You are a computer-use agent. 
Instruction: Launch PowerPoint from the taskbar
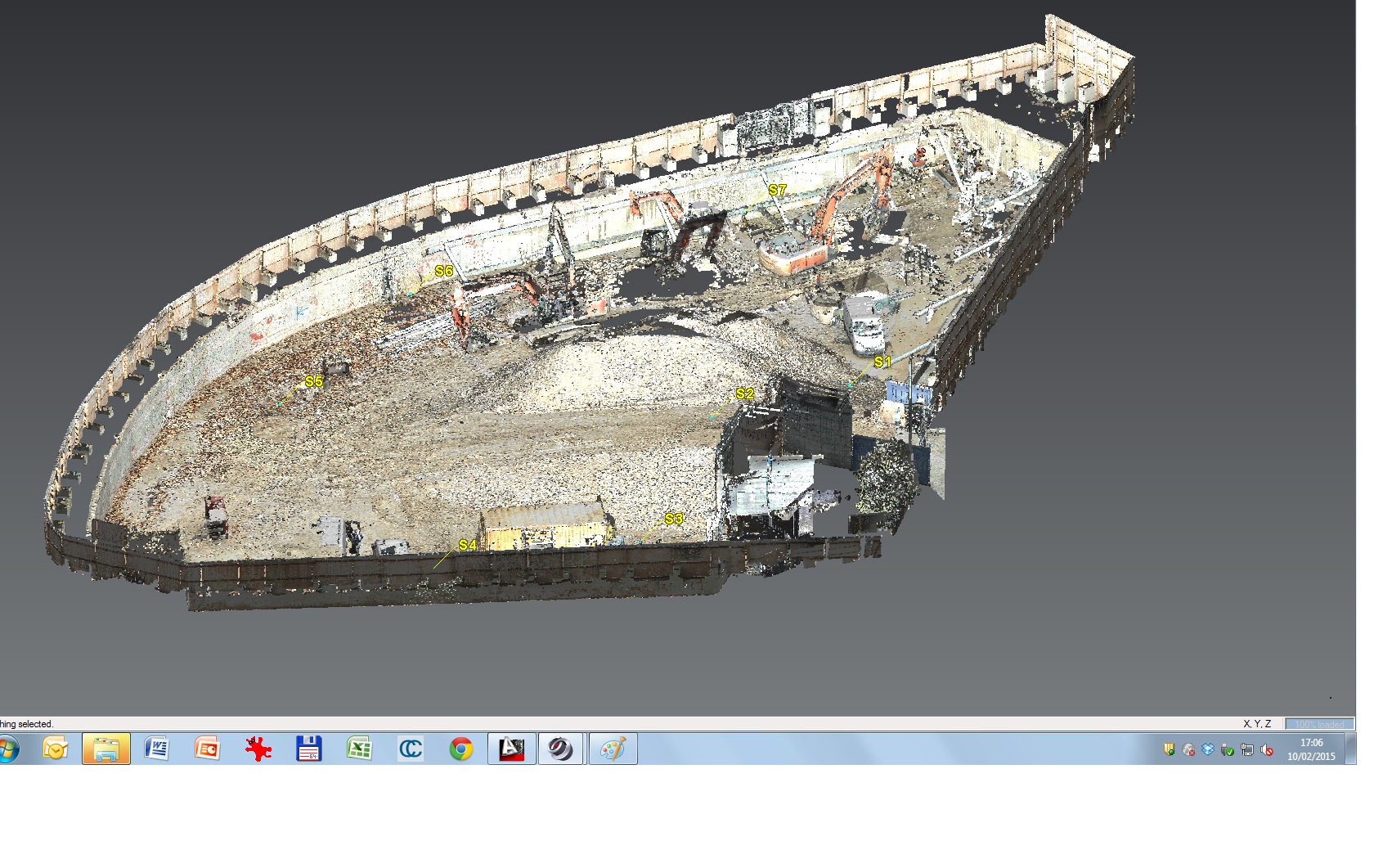[x=208, y=749]
